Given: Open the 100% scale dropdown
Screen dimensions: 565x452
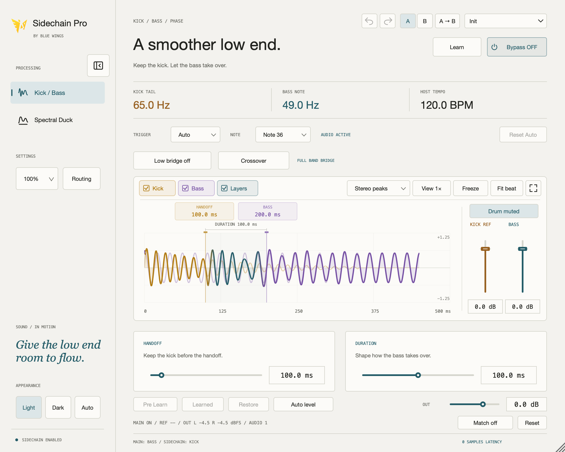Looking at the screenshot, I should 37,179.
